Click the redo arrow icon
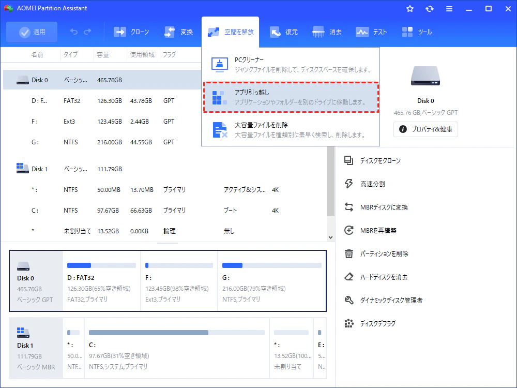 [87, 32]
